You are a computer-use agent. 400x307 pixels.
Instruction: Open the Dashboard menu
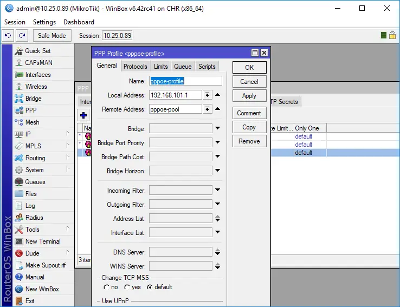(79, 22)
